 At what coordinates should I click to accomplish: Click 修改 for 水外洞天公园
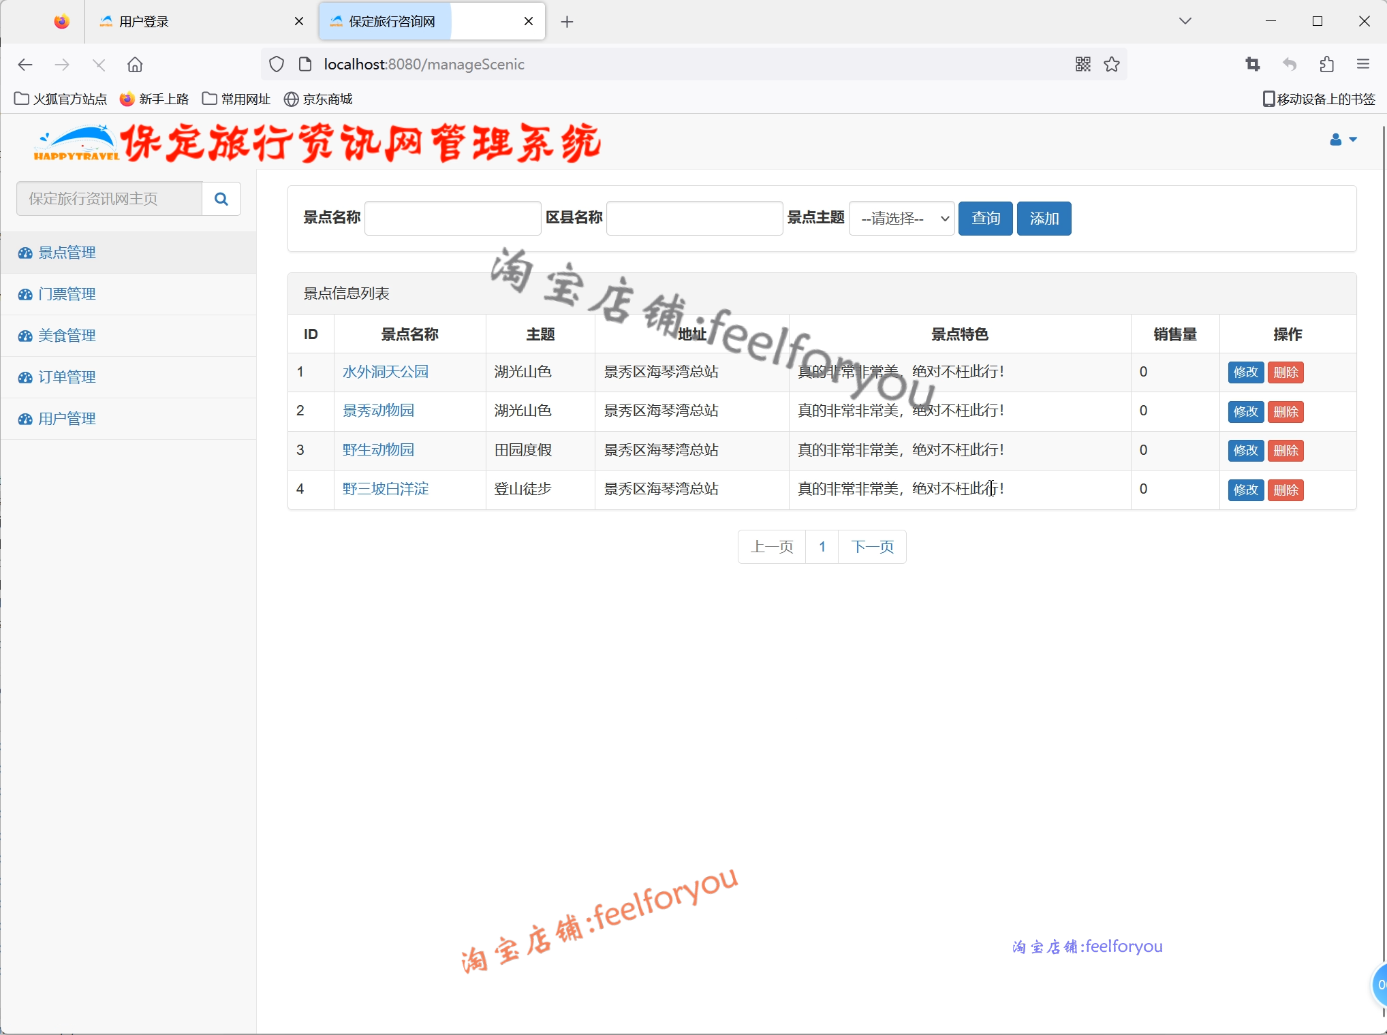[1246, 372]
